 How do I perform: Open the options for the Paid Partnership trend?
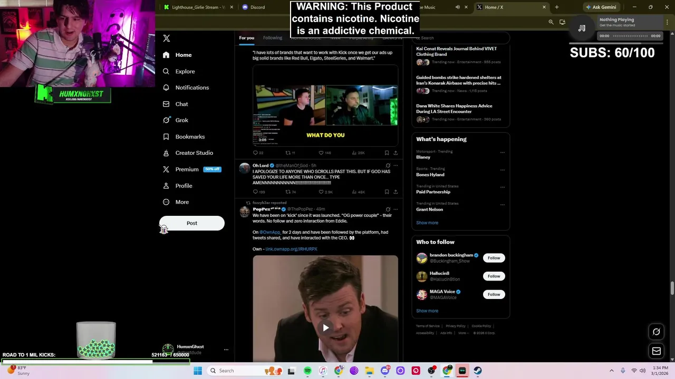point(502,187)
